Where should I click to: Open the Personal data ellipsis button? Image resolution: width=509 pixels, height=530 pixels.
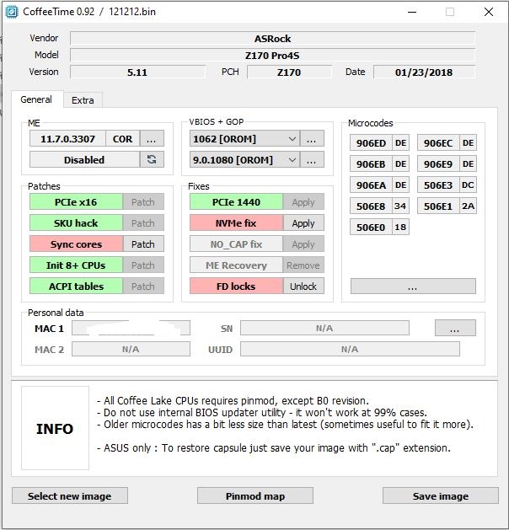pyautogui.click(x=455, y=328)
